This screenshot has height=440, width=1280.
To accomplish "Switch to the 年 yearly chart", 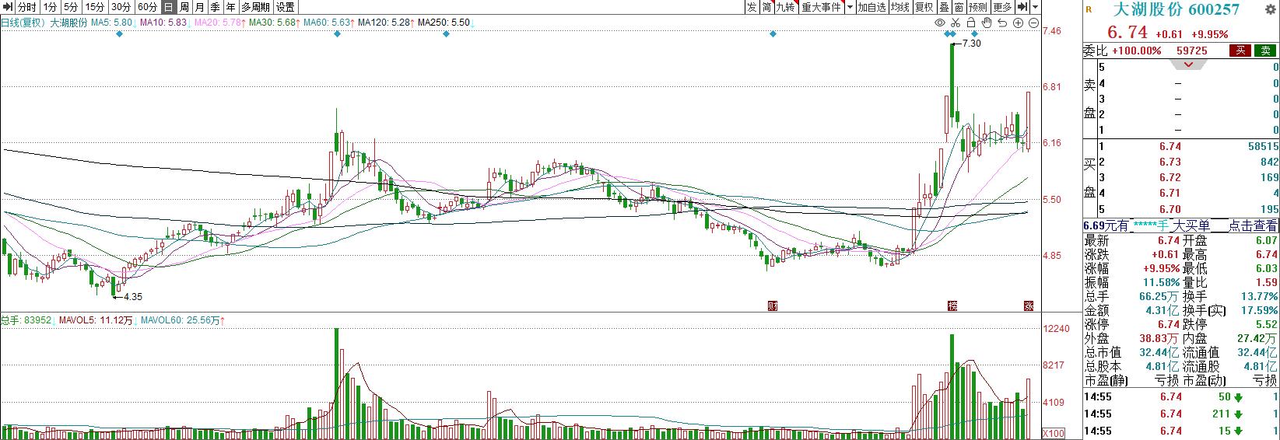I will pyautogui.click(x=230, y=7).
